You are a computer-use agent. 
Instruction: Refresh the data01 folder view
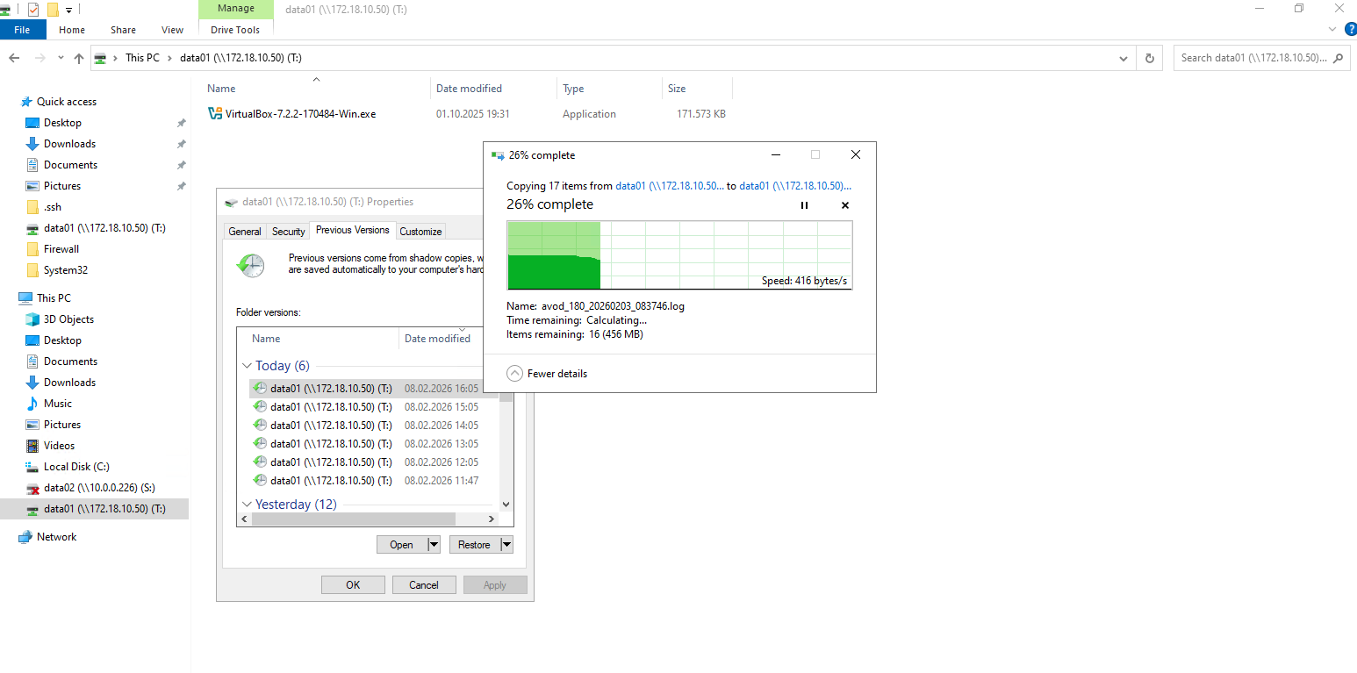[1150, 58]
